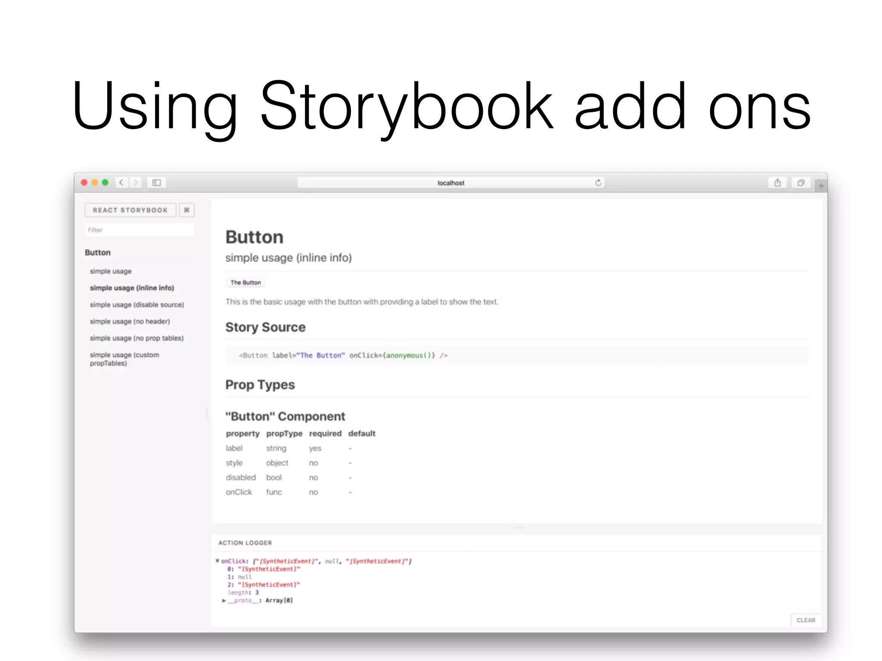
Task: Collapse the onClick log entry triangle
Action: pyautogui.click(x=217, y=561)
